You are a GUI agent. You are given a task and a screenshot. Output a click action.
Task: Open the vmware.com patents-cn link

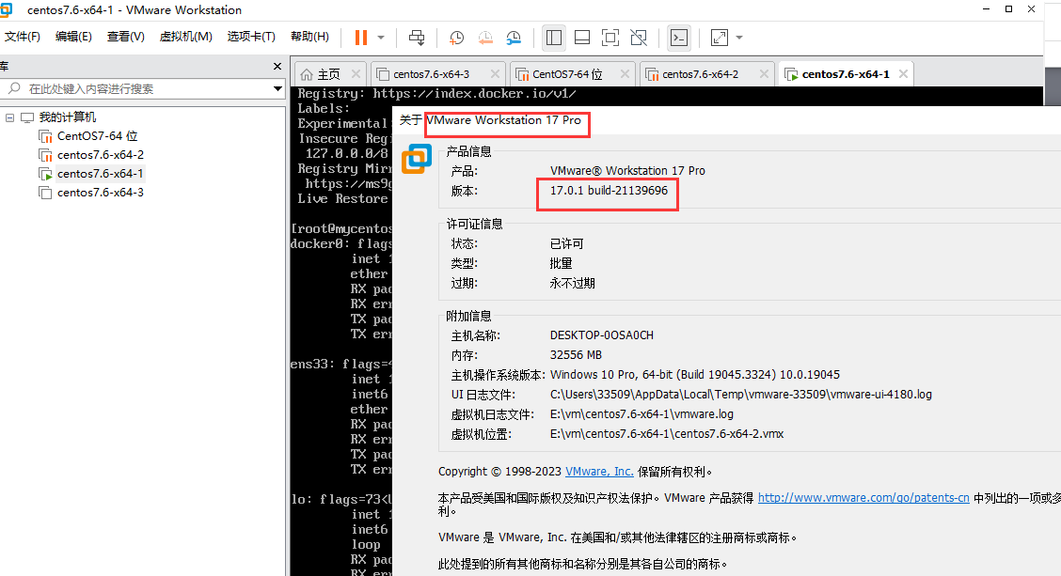click(863, 498)
